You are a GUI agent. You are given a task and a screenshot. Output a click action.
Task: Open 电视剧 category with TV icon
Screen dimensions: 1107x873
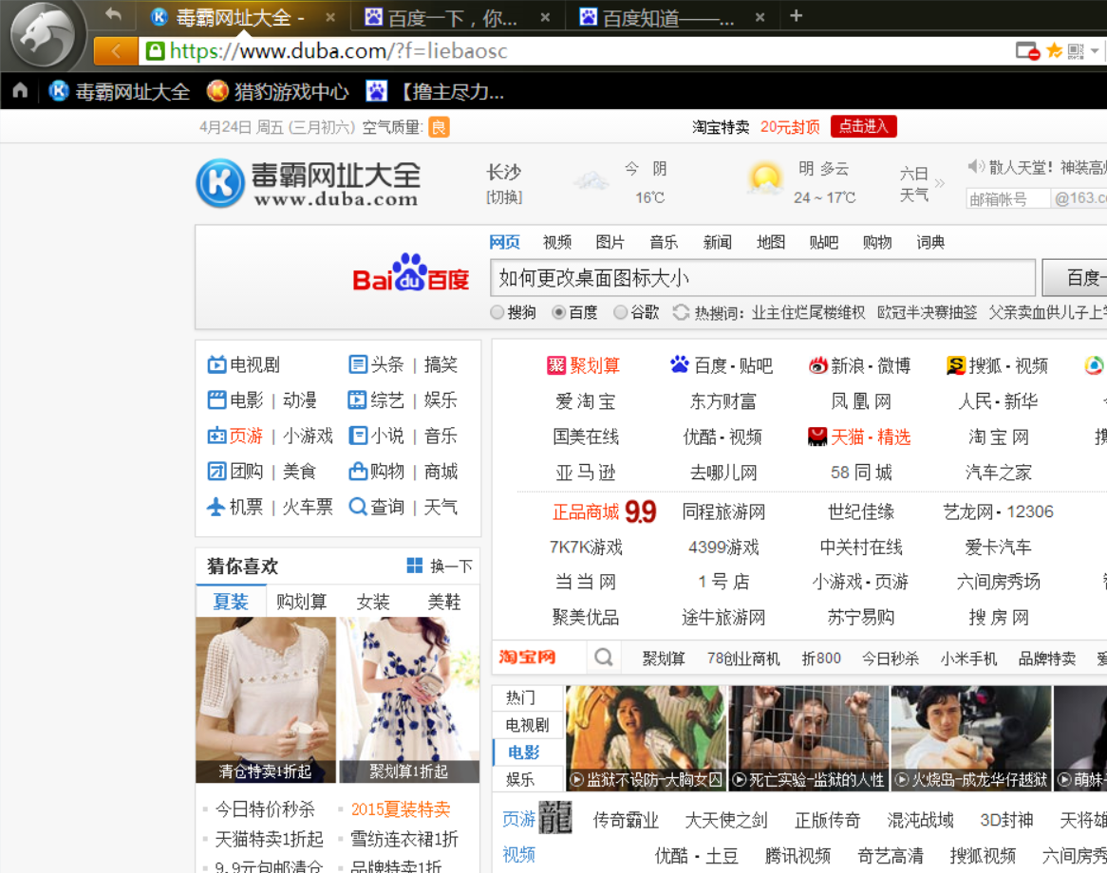pos(244,365)
